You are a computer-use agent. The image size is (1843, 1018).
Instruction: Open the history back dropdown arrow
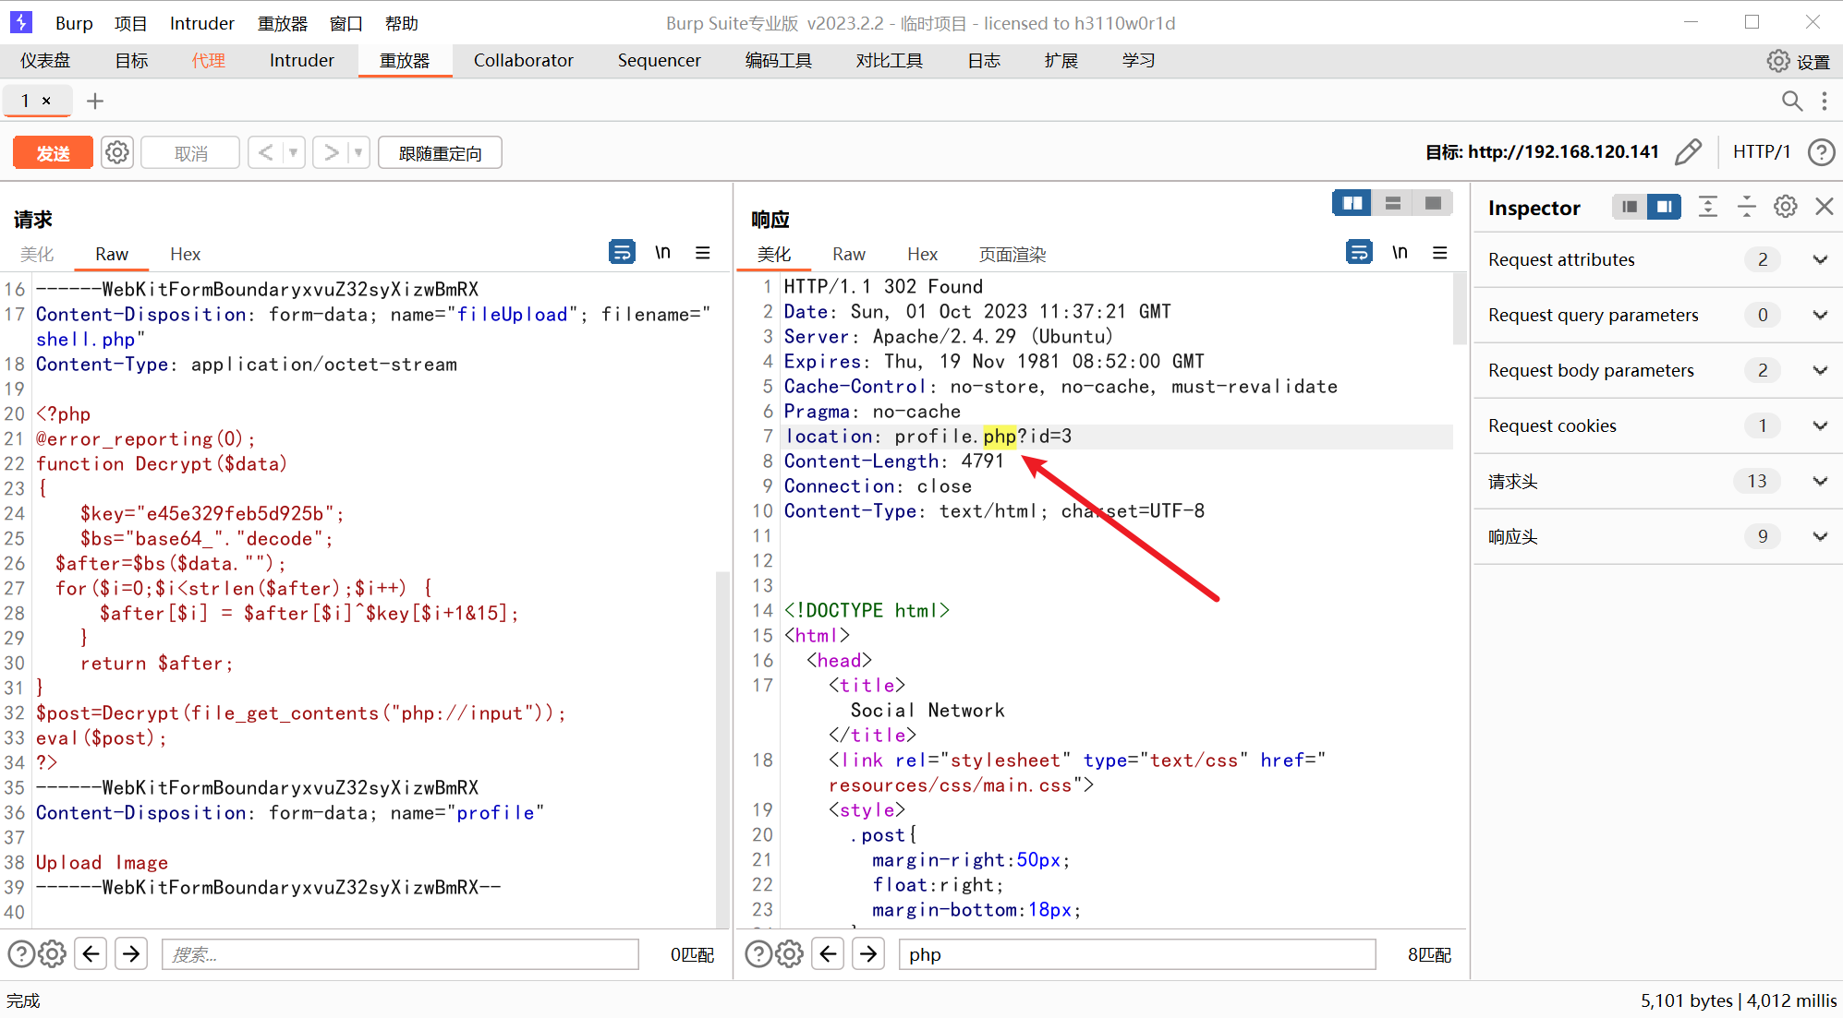[x=293, y=152]
